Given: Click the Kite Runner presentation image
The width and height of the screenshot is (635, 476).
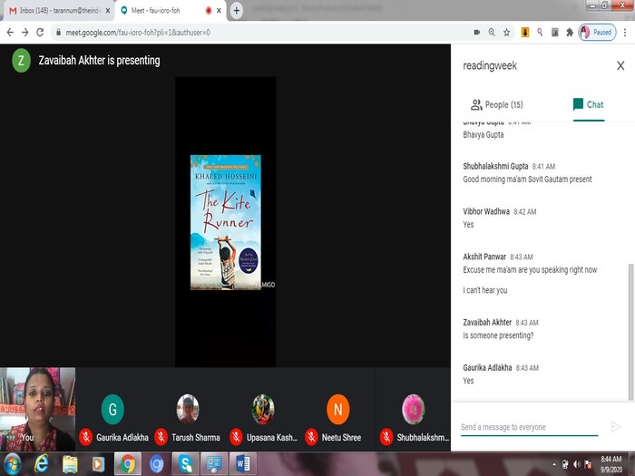Looking at the screenshot, I should (x=226, y=222).
